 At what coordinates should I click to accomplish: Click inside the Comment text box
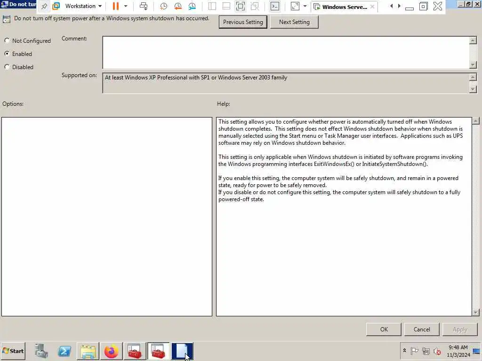tap(286, 53)
